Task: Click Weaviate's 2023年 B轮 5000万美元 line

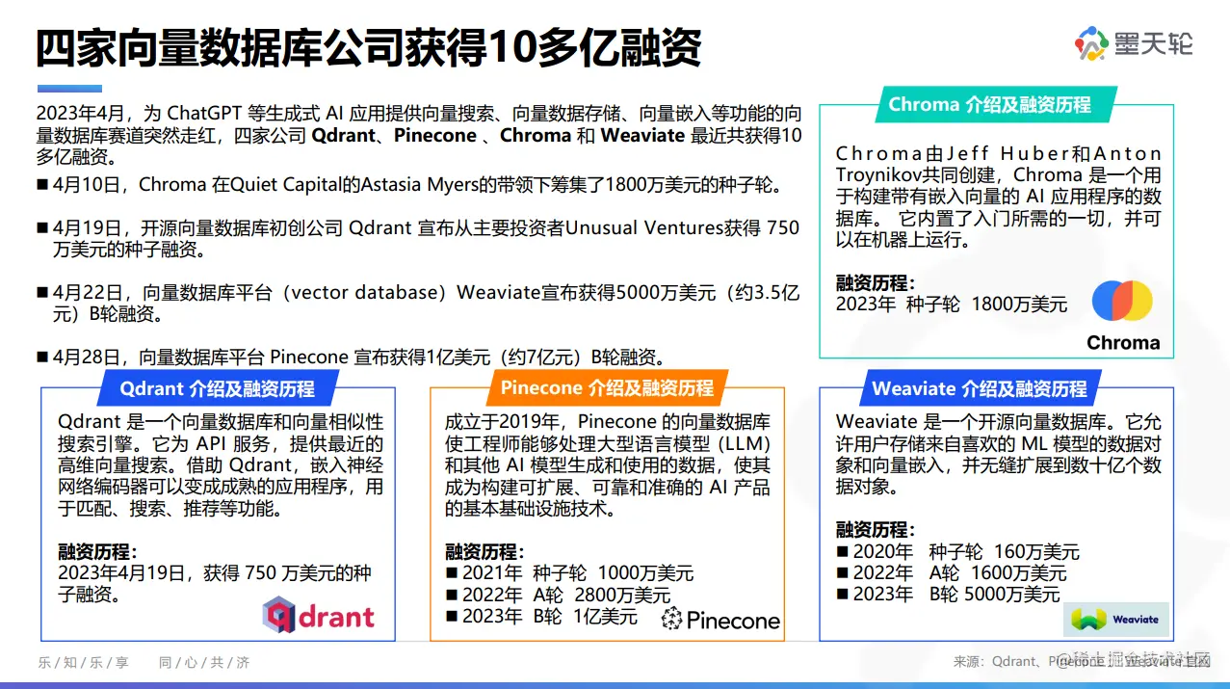Action: 948,595
